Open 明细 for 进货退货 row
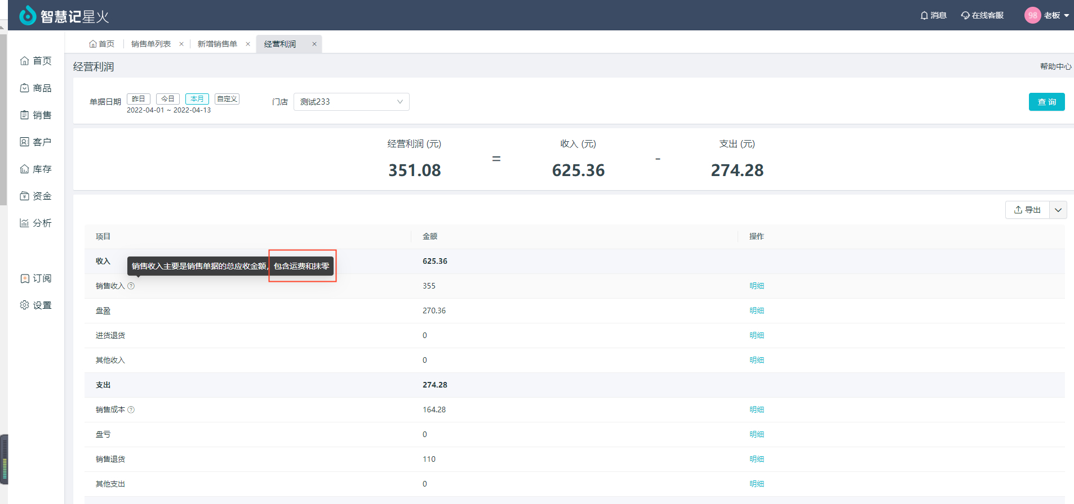 point(757,335)
